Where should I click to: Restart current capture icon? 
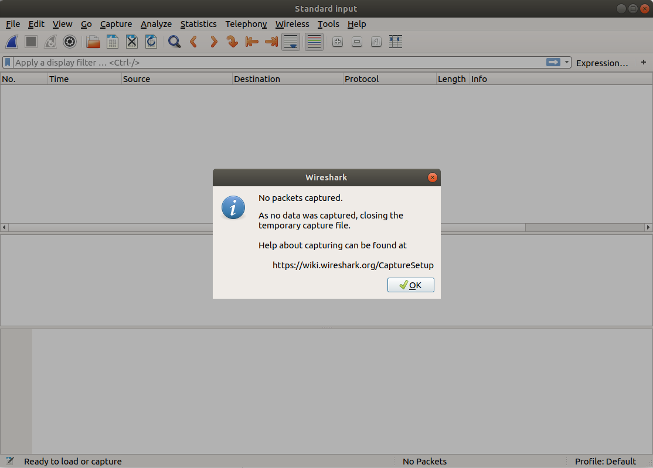[x=50, y=42]
